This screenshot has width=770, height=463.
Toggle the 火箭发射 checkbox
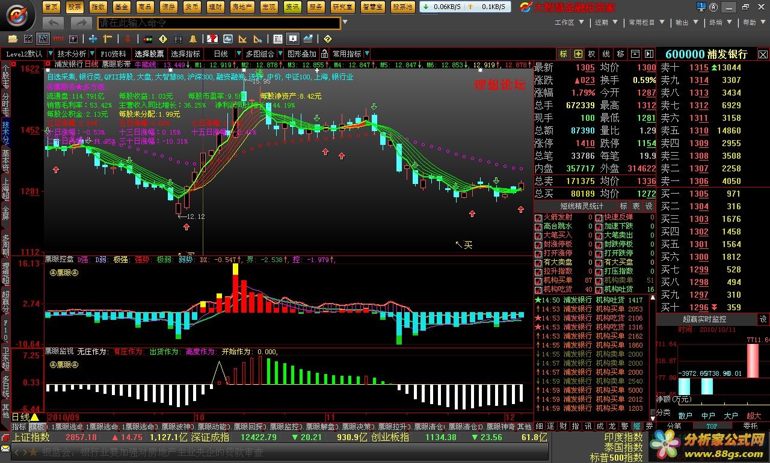[538, 217]
